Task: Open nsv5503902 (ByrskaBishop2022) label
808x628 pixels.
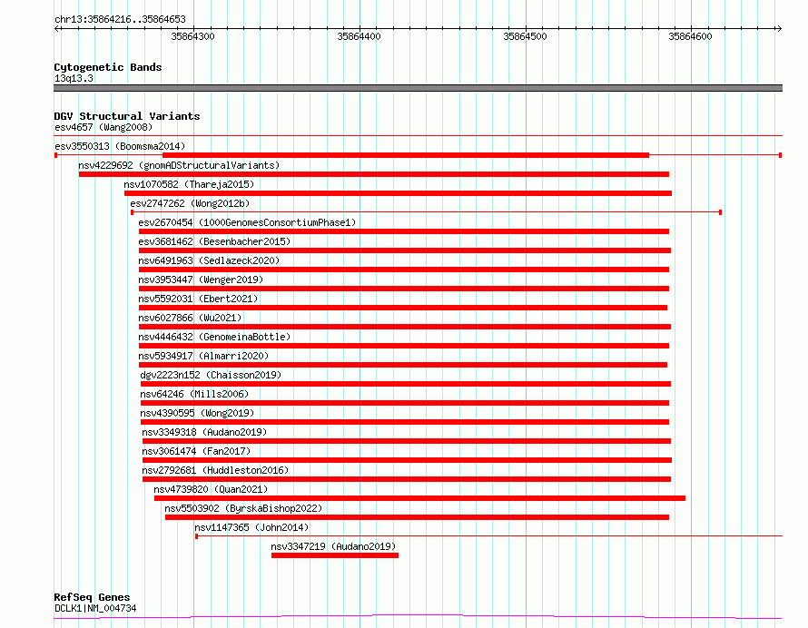Action: click(x=243, y=508)
